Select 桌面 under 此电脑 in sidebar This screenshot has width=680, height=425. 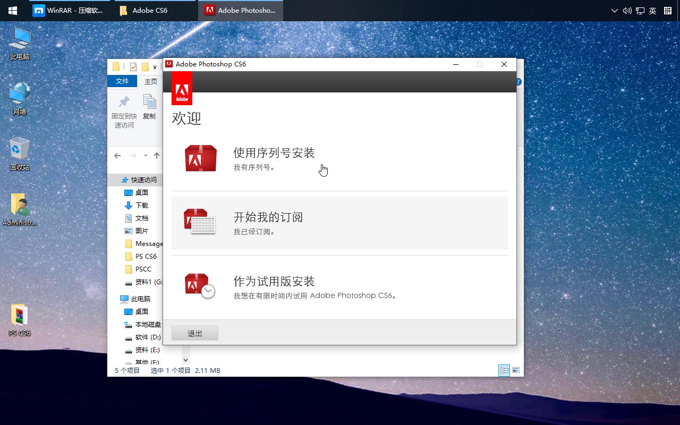(137, 312)
